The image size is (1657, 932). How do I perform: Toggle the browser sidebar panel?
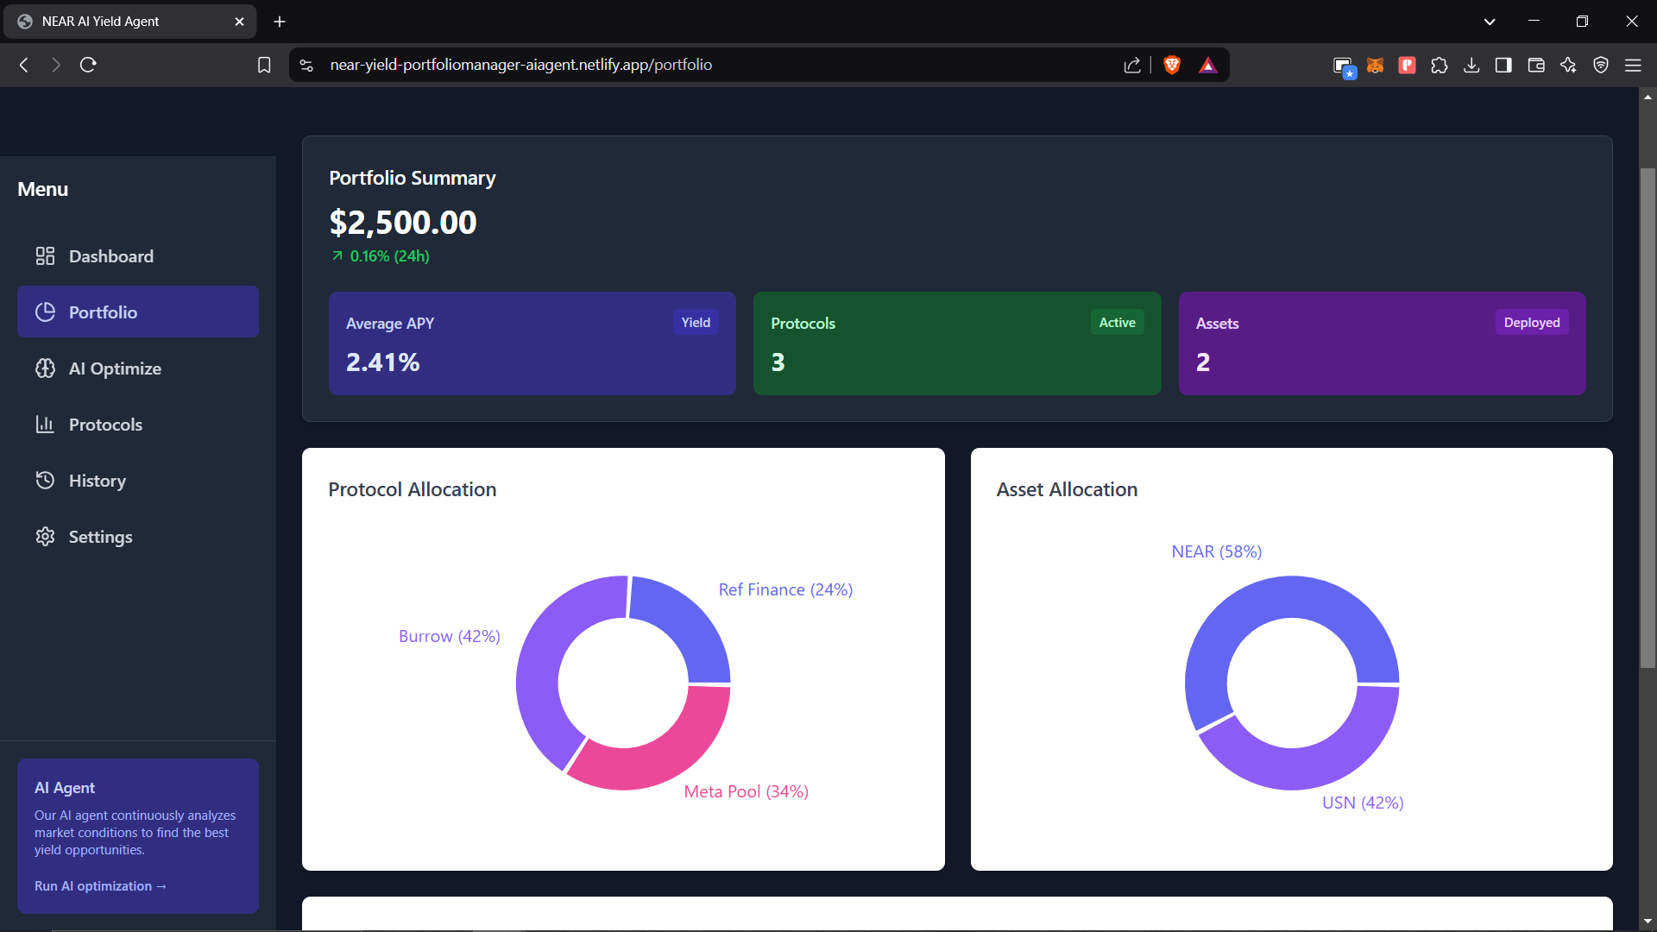(1503, 65)
